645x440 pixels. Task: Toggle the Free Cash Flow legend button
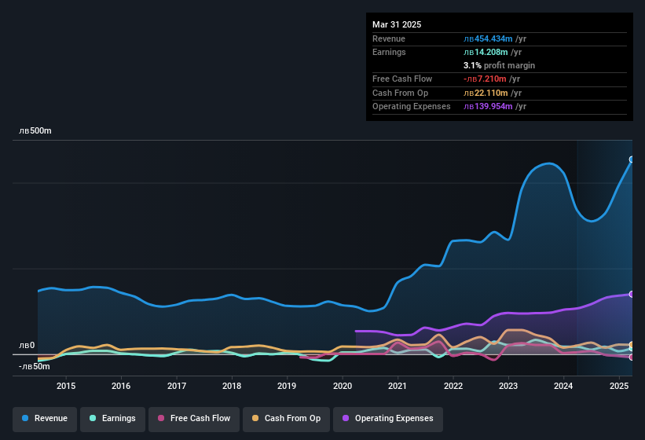click(x=194, y=419)
